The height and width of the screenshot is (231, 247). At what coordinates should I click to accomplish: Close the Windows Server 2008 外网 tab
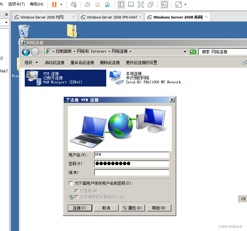207,17
